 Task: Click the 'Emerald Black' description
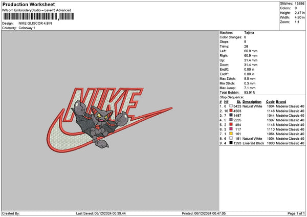tap(253, 143)
